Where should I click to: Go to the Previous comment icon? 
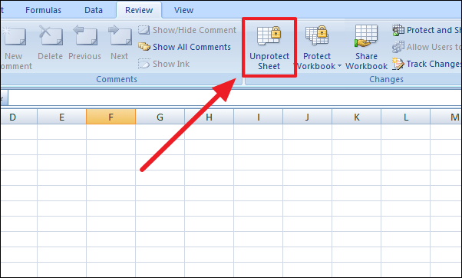85,35
